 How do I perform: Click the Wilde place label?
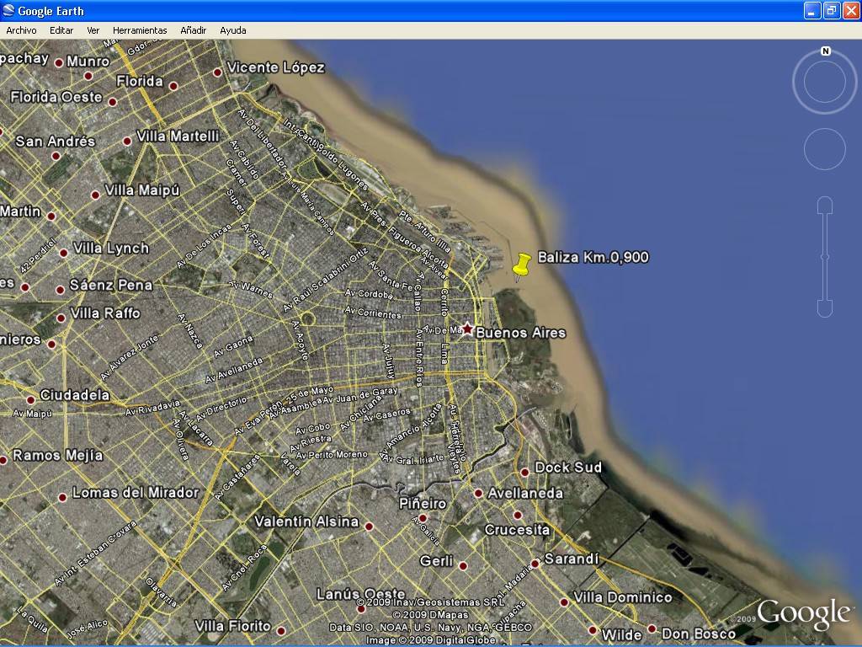pyautogui.click(x=622, y=635)
